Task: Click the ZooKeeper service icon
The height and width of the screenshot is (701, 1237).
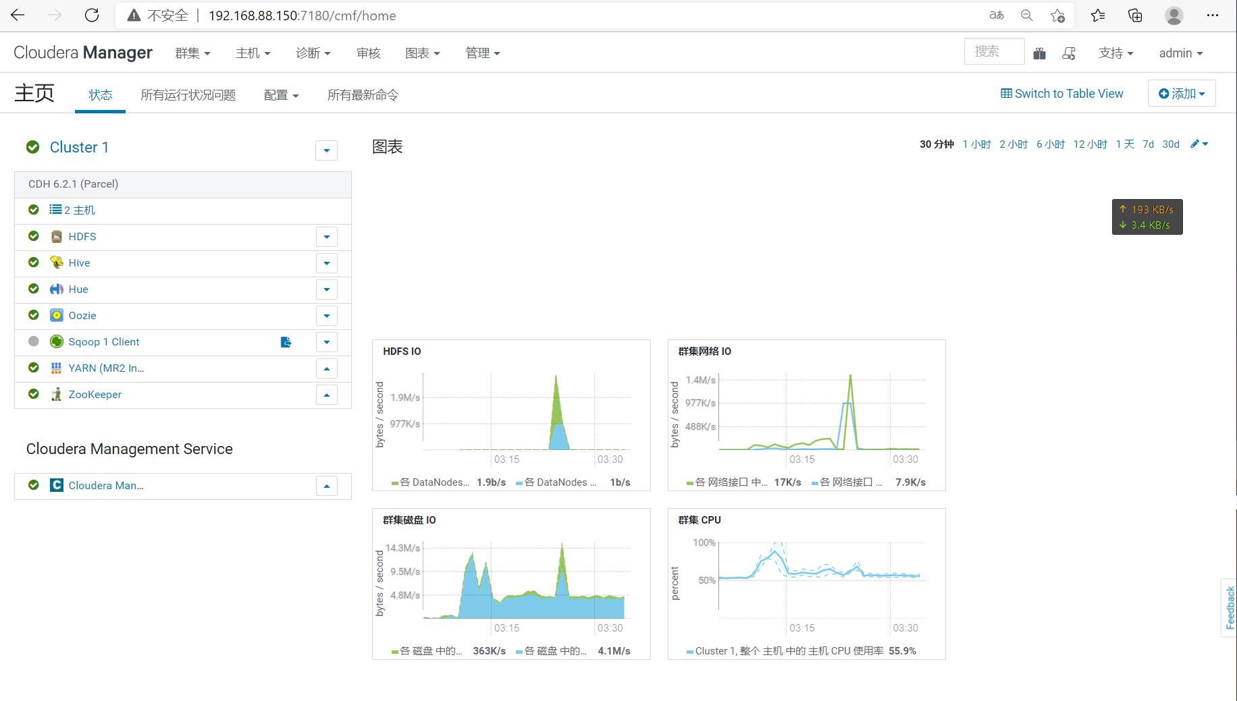Action: [x=57, y=394]
